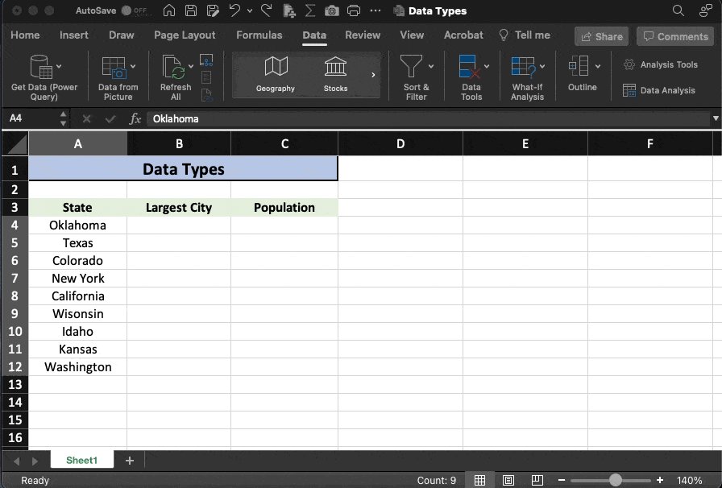The image size is (722, 488).
Task: Switch to the View tab
Action: click(412, 35)
